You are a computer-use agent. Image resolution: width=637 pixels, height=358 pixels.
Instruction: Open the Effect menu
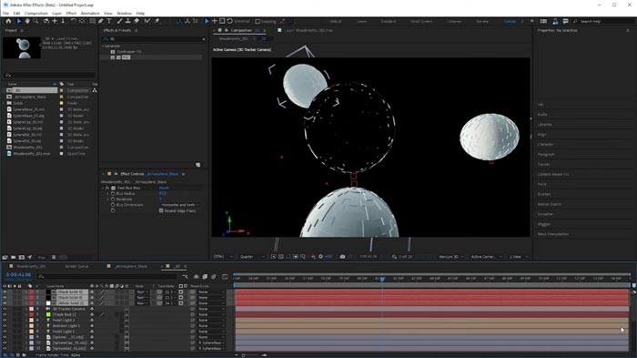tap(71, 14)
